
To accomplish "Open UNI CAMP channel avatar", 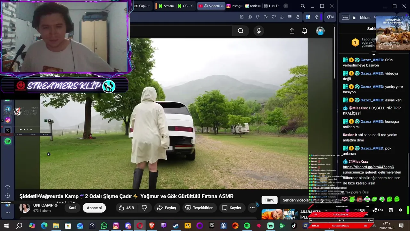I will (x=25, y=208).
